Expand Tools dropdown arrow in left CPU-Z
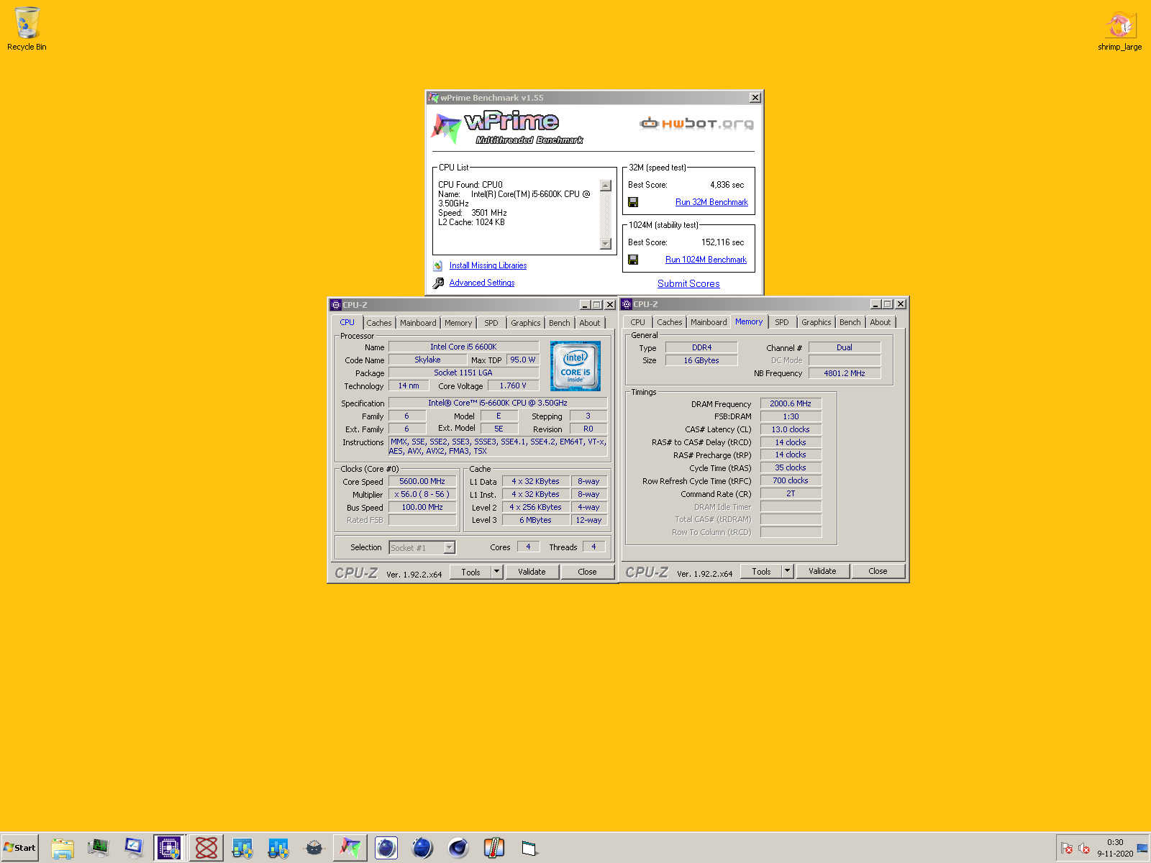The height and width of the screenshot is (863, 1151). 496,572
